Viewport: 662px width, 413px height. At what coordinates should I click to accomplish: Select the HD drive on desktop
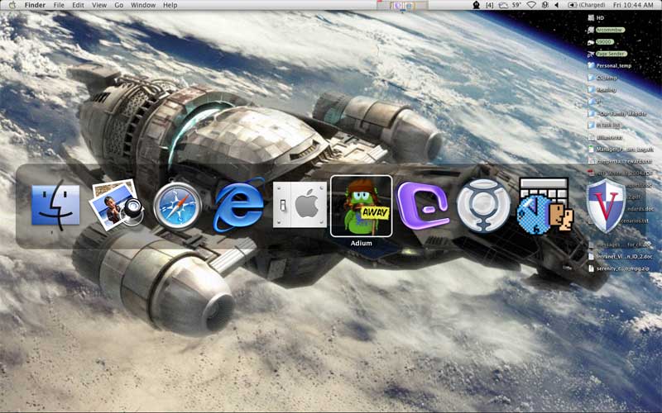596,17
